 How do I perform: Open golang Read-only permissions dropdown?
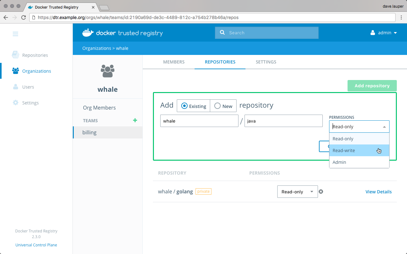point(297,192)
